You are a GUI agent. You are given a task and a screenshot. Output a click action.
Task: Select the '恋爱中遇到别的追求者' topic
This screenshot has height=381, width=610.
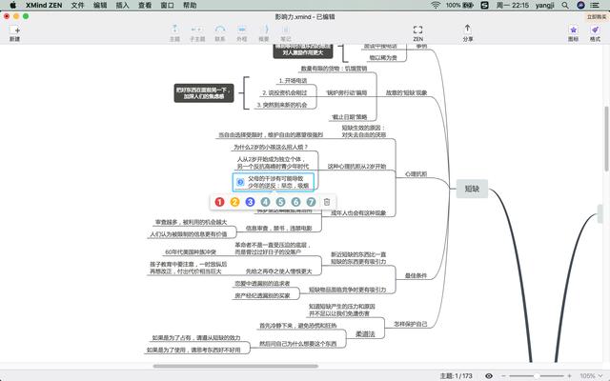[x=262, y=284]
